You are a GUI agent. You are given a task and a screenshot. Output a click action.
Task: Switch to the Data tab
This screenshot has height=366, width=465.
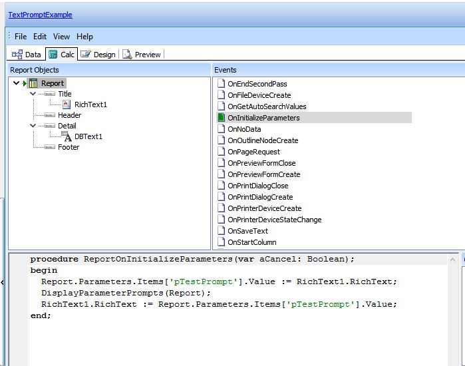(27, 55)
